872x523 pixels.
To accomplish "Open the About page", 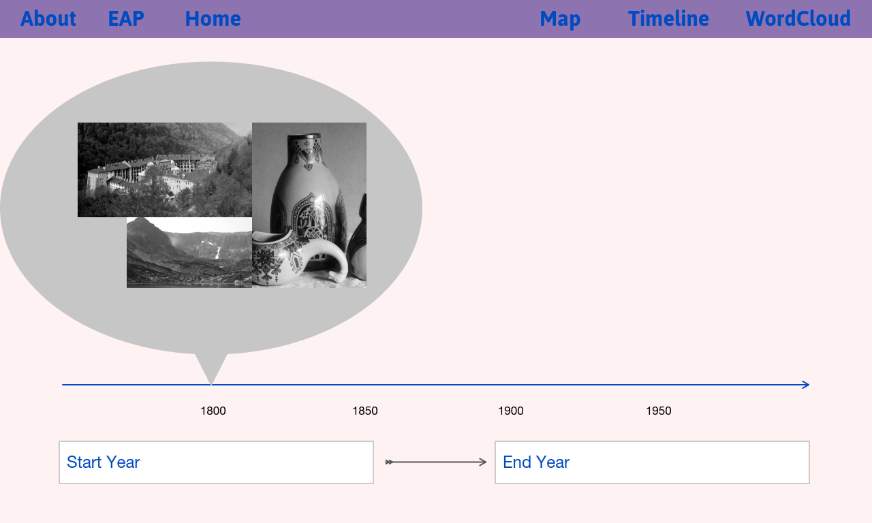I will [x=48, y=18].
